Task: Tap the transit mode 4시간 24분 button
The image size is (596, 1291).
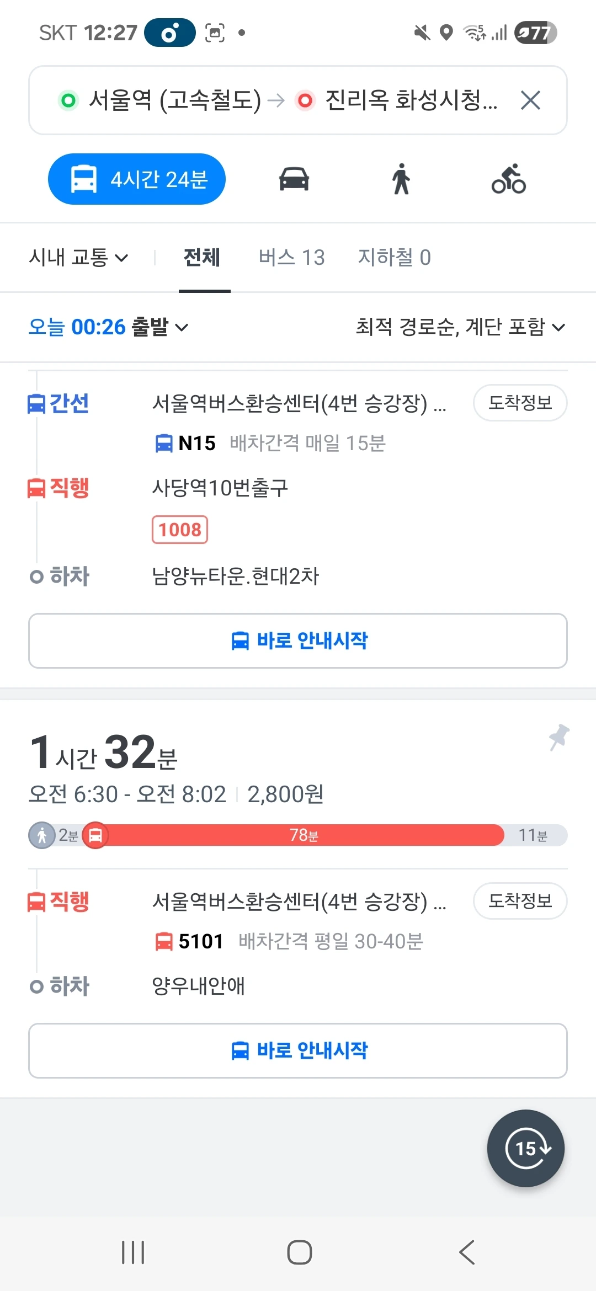Action: coord(137,179)
